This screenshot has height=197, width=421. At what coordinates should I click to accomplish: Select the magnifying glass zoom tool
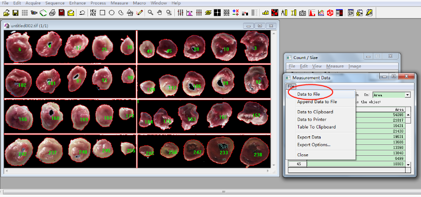pyautogui.click(x=150, y=12)
